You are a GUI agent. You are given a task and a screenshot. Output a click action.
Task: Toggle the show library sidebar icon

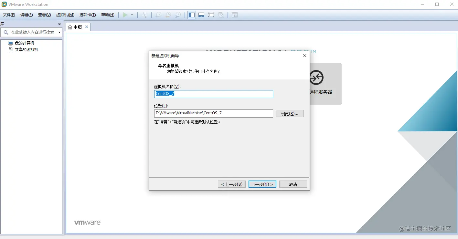pos(192,15)
